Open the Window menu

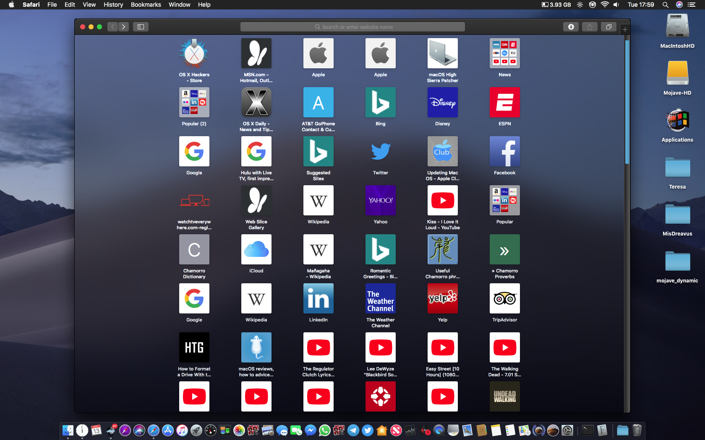coord(180,5)
